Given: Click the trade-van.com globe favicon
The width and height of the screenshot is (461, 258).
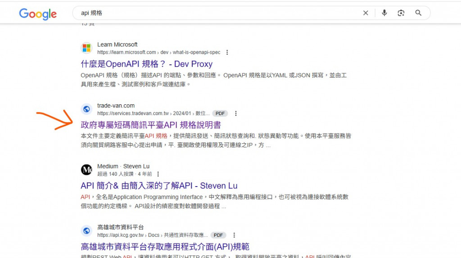Looking at the screenshot, I should tap(86, 109).
